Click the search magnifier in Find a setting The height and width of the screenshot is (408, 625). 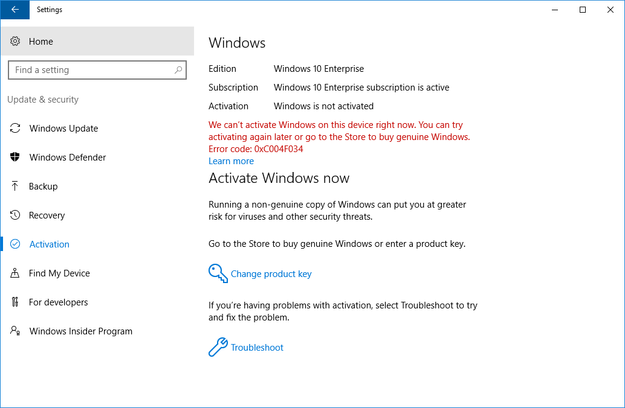pyautogui.click(x=178, y=70)
